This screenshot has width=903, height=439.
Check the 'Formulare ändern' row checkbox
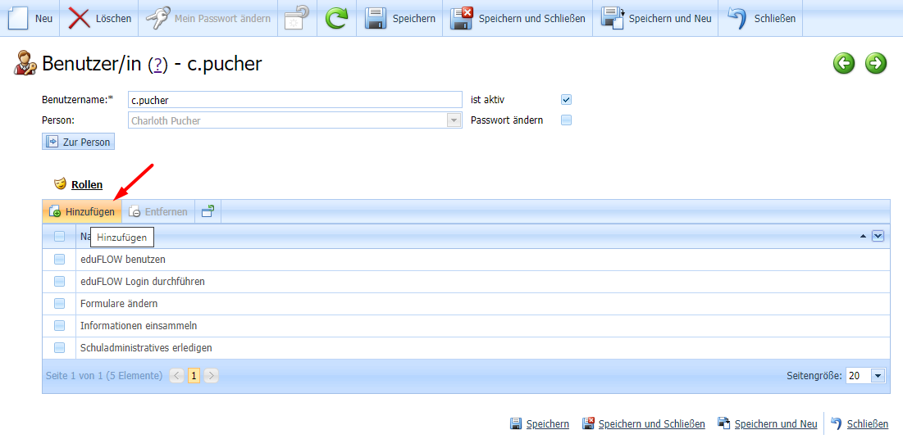click(x=59, y=303)
